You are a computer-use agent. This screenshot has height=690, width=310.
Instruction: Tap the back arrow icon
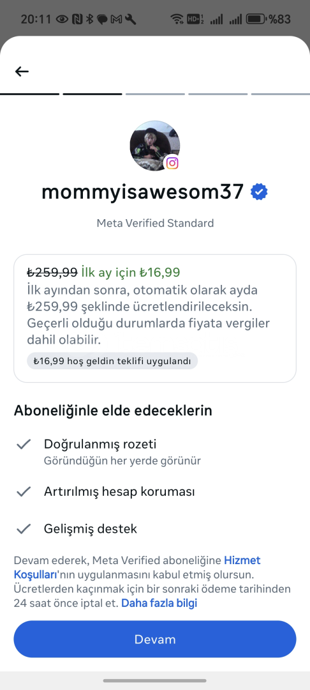coord(22,72)
